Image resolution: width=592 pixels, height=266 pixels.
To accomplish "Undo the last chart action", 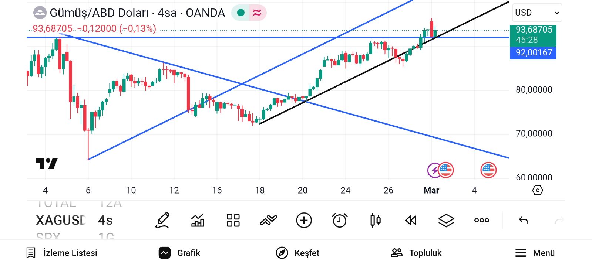I will (524, 221).
